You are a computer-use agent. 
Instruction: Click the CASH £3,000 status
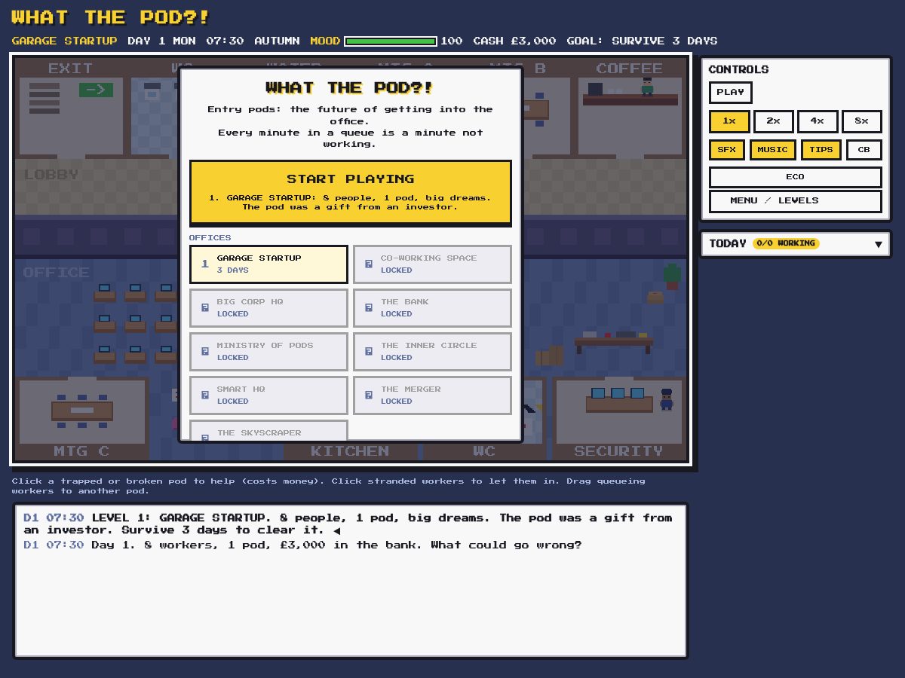click(514, 41)
